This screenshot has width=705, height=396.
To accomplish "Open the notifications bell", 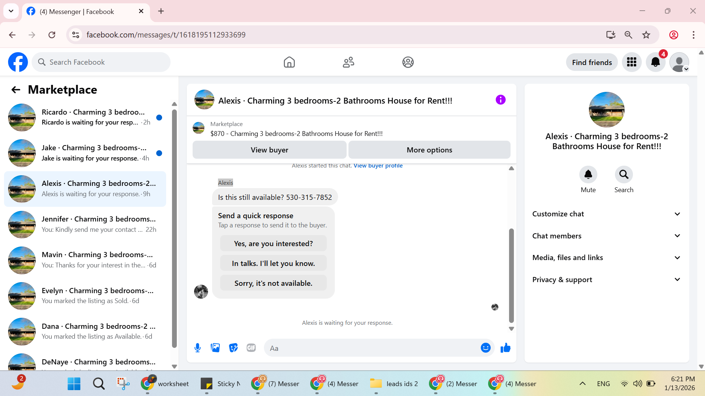I will (655, 62).
